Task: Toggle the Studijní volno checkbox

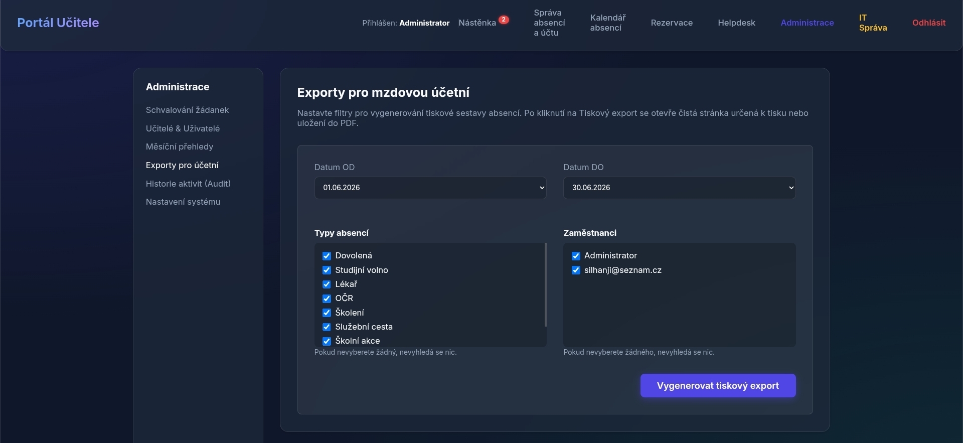Action: coord(327,270)
